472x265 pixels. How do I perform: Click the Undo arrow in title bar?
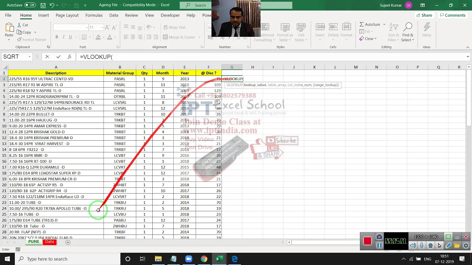point(52,5)
